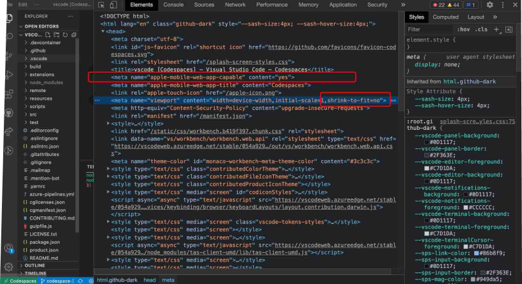Screen dimensions: 522x284
Task: Open the Extensions view
Action: [x=9, y=94]
